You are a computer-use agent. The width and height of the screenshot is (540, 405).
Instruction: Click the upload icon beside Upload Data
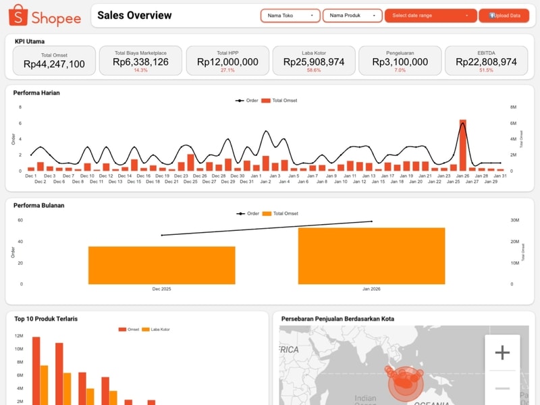[x=492, y=16]
